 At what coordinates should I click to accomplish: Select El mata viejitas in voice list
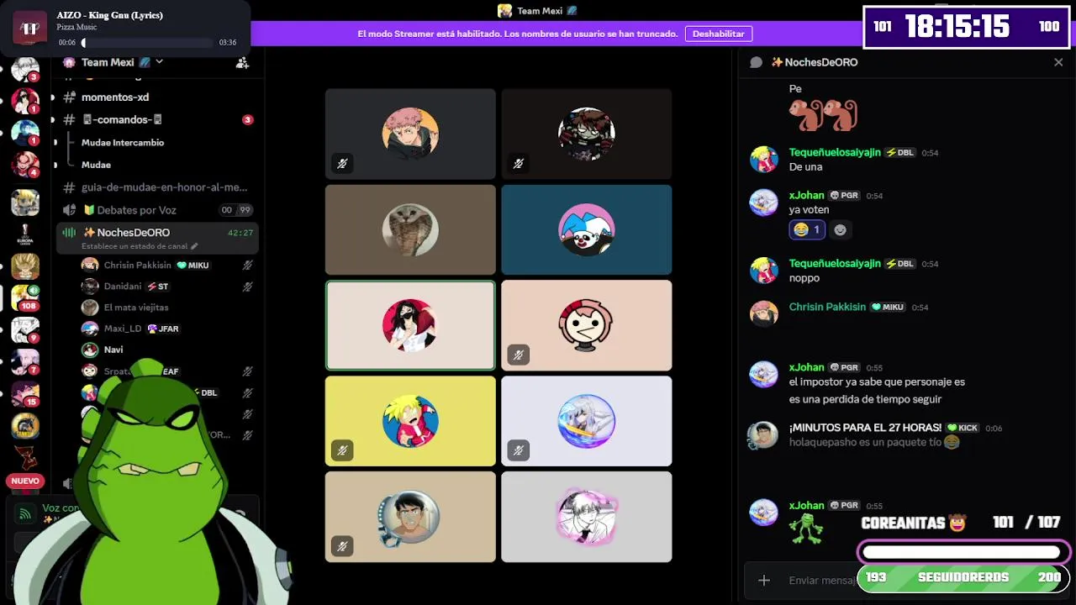pyautogui.click(x=136, y=308)
